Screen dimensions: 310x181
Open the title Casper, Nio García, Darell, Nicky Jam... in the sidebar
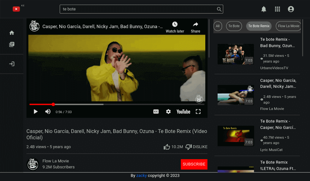tap(278, 83)
